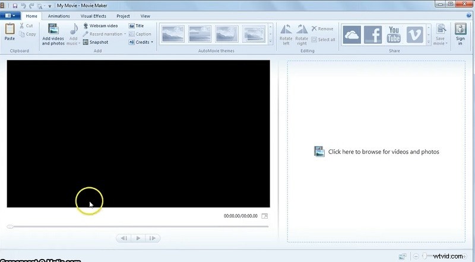Screen dimensions: 475x262
Task: Switch to the Animations tab
Action: (x=59, y=16)
